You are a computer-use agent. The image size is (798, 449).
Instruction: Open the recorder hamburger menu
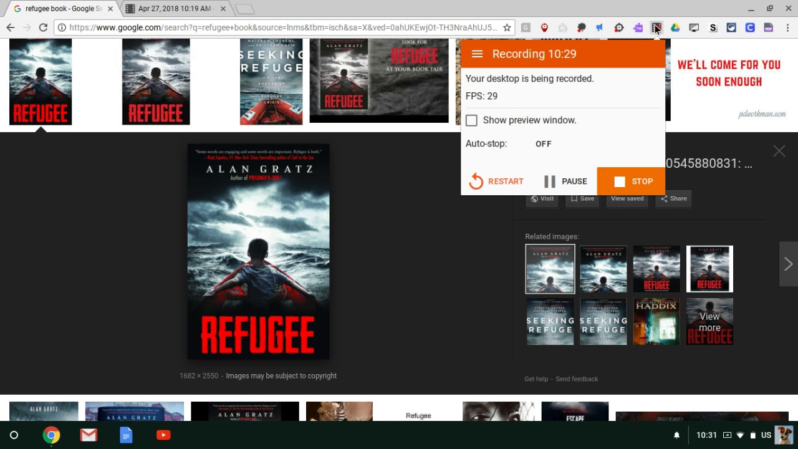[478, 54]
